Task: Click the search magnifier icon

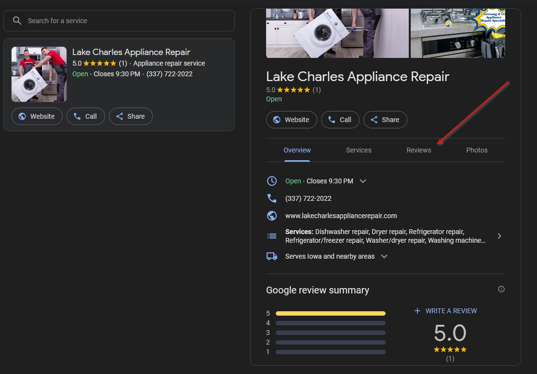Action: (17, 21)
